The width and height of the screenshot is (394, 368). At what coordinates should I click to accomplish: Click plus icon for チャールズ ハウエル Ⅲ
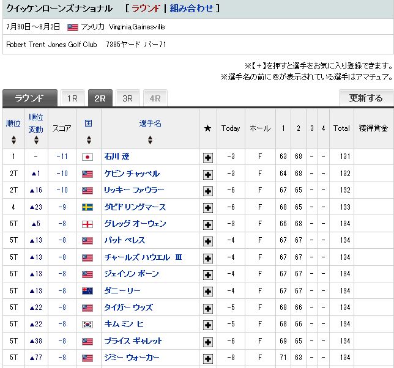(x=208, y=259)
